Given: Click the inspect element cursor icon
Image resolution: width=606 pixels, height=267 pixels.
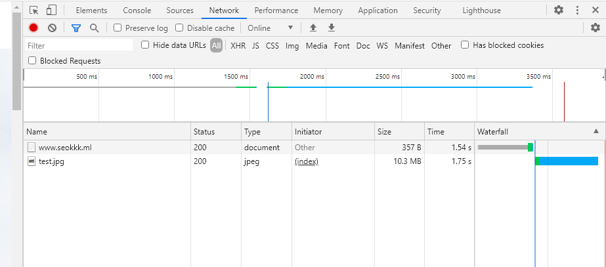Looking at the screenshot, I should pyautogui.click(x=34, y=10).
